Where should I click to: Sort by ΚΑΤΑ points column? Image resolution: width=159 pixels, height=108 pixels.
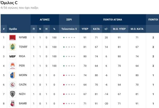point(96,29)
